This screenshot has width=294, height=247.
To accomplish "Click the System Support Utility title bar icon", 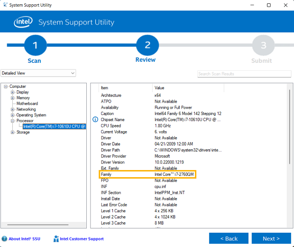I will pos(5,5).
